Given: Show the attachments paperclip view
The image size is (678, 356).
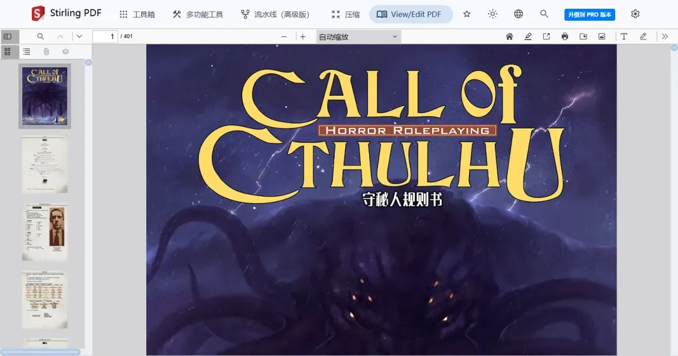Looking at the screenshot, I should 46,52.
